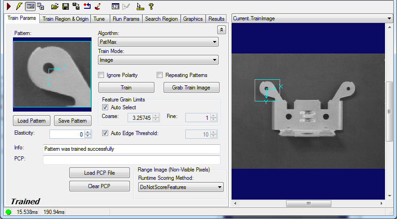The width and height of the screenshot is (397, 219).
Task: Click the floppy disk save icon
Action: coord(66,6)
